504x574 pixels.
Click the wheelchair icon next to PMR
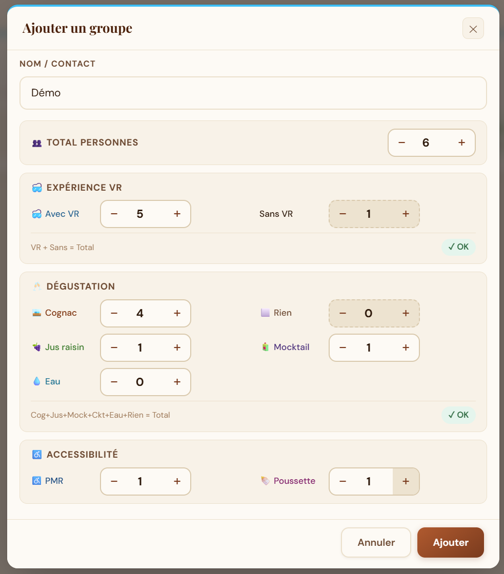pos(36,481)
